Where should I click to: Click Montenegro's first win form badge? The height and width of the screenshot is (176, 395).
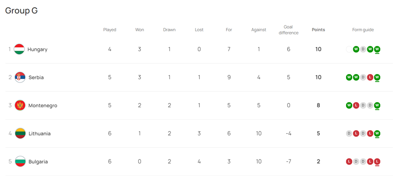coord(349,105)
